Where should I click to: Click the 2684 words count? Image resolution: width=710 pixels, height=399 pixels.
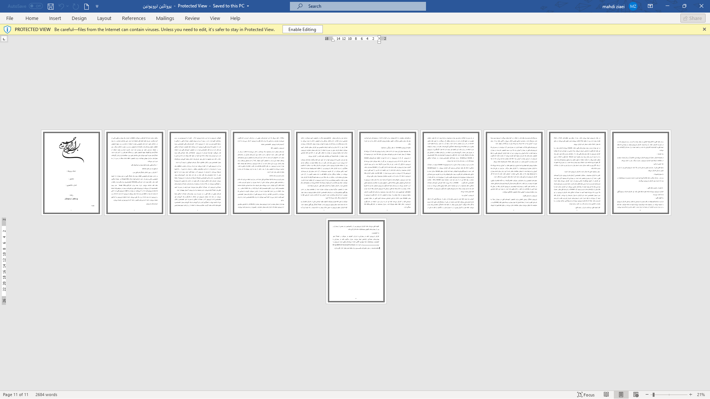[46, 395]
